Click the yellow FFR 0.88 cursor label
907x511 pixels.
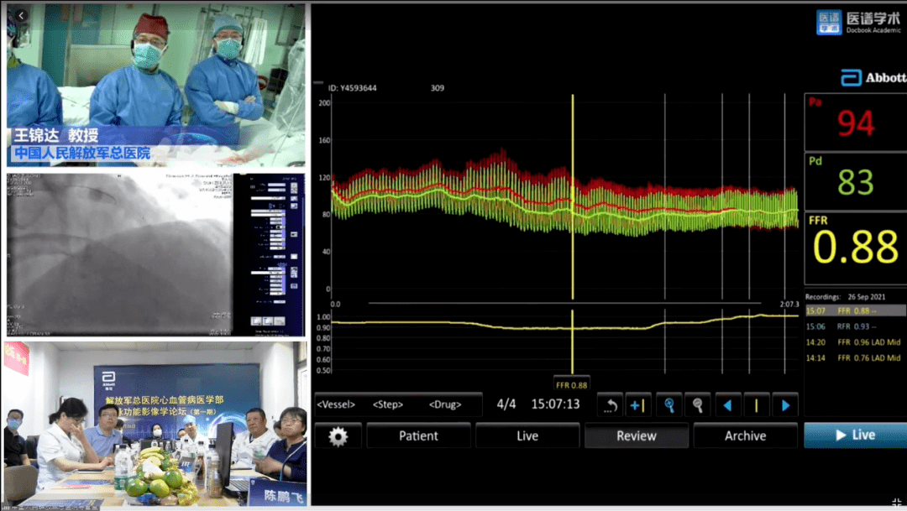(572, 384)
